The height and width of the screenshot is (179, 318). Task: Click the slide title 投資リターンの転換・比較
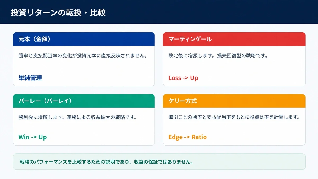(58, 12)
